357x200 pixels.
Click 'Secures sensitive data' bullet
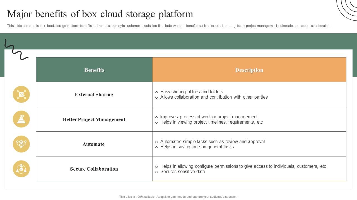pos(183,172)
